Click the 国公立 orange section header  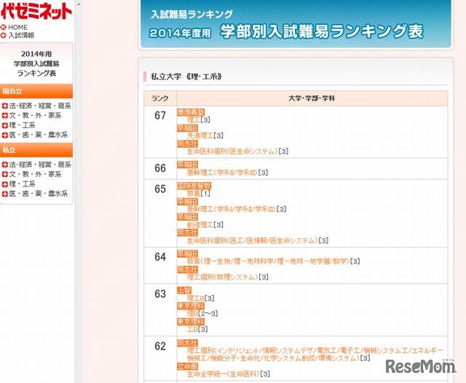pyautogui.click(x=36, y=91)
